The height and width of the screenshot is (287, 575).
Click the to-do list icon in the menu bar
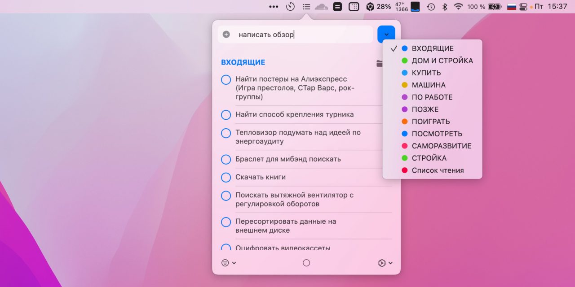(306, 7)
